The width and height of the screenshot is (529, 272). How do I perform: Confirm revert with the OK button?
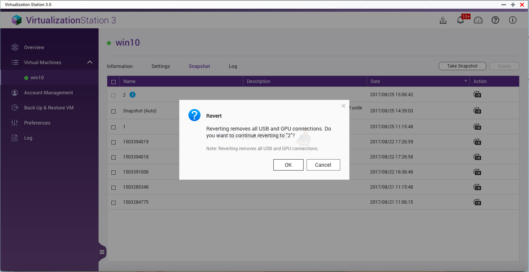coord(288,165)
